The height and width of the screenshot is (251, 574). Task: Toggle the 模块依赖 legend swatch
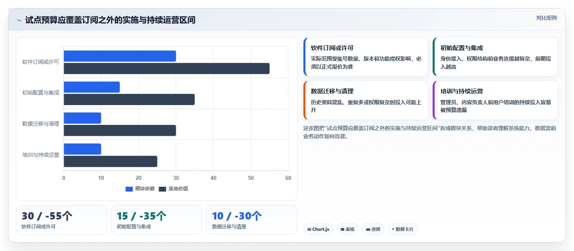[x=129, y=189]
